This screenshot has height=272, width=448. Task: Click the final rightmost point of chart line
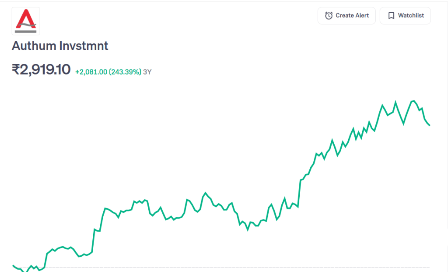click(x=430, y=125)
